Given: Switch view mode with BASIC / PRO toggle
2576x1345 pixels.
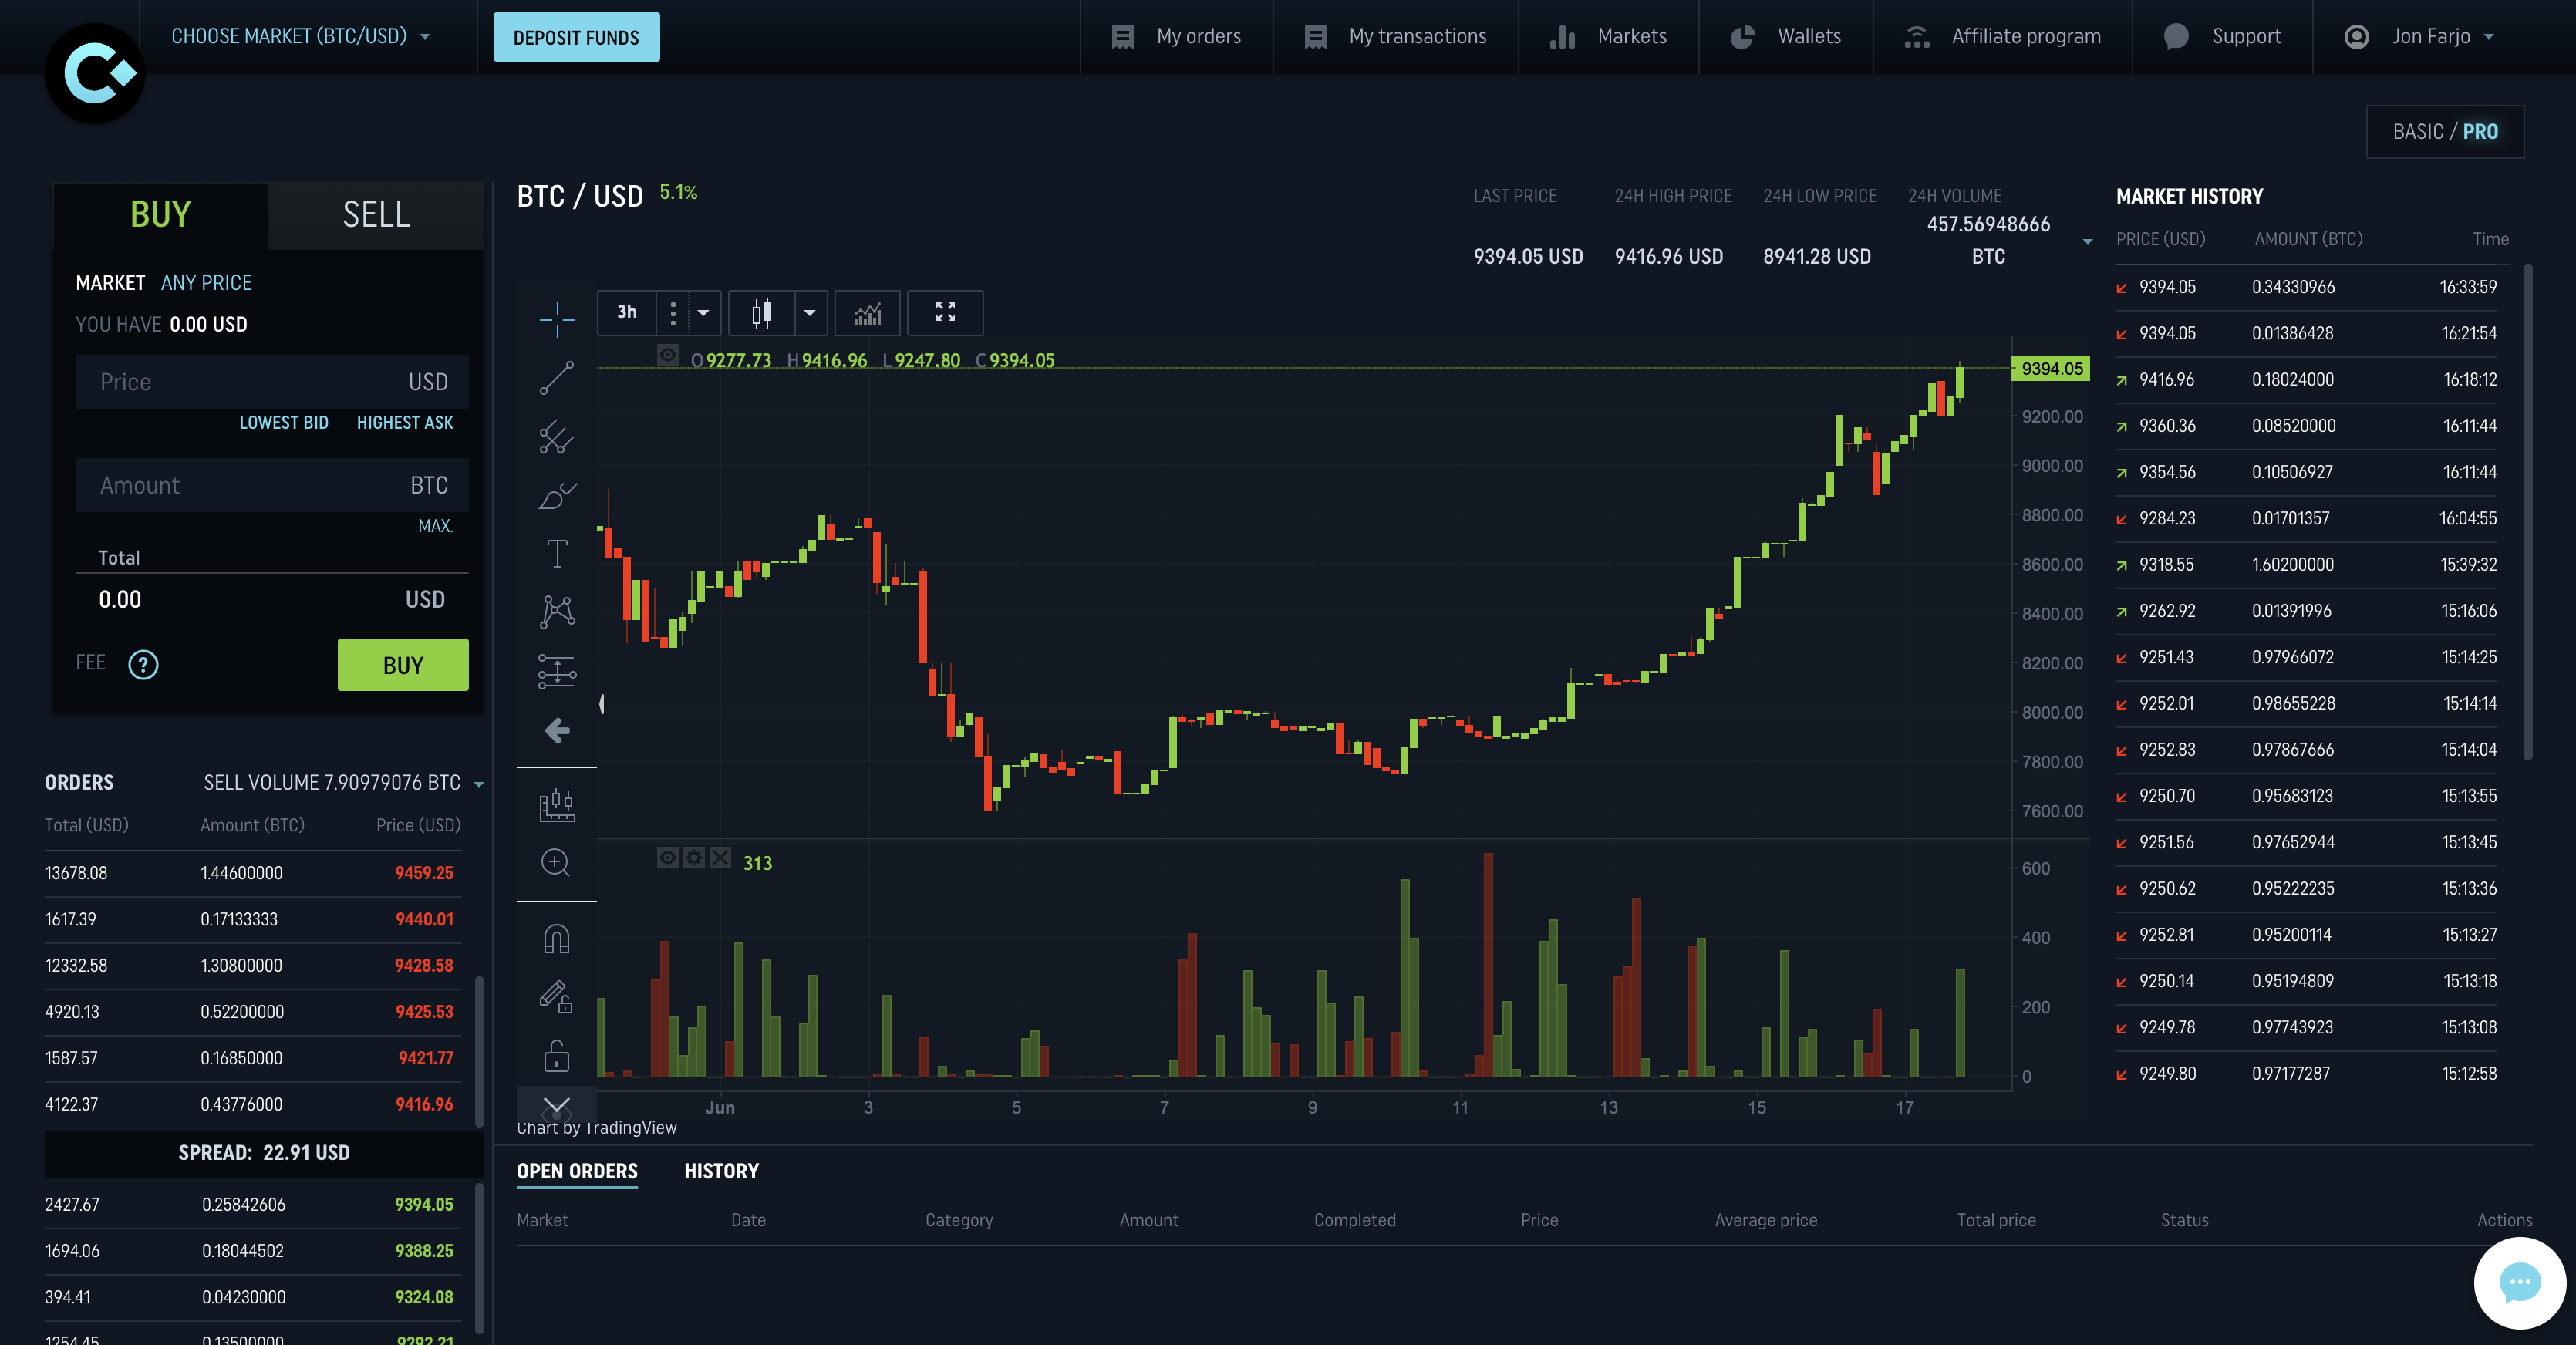Looking at the screenshot, I should (2444, 132).
